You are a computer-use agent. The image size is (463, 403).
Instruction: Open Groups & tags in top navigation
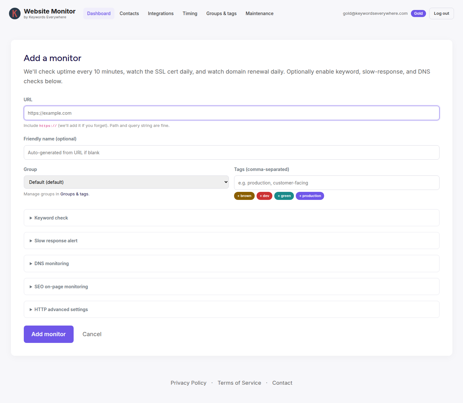pos(222,13)
